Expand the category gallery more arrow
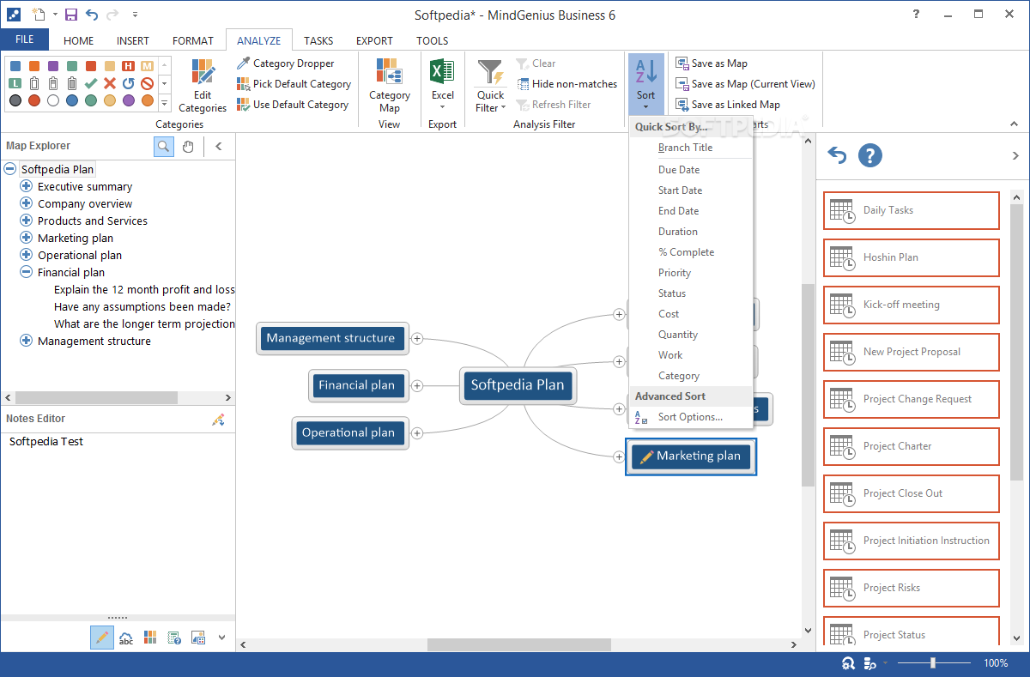The width and height of the screenshot is (1030, 677). tap(164, 103)
